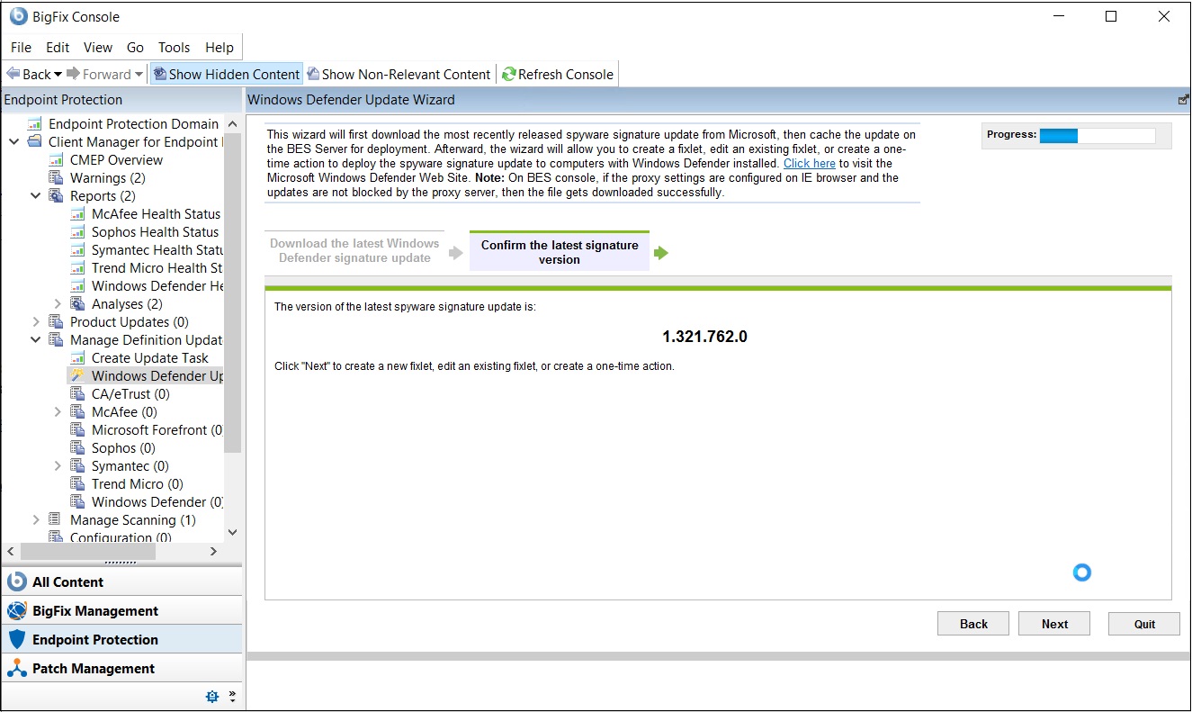Click Windows Defender Update wizard wand icon

[x=77, y=376]
